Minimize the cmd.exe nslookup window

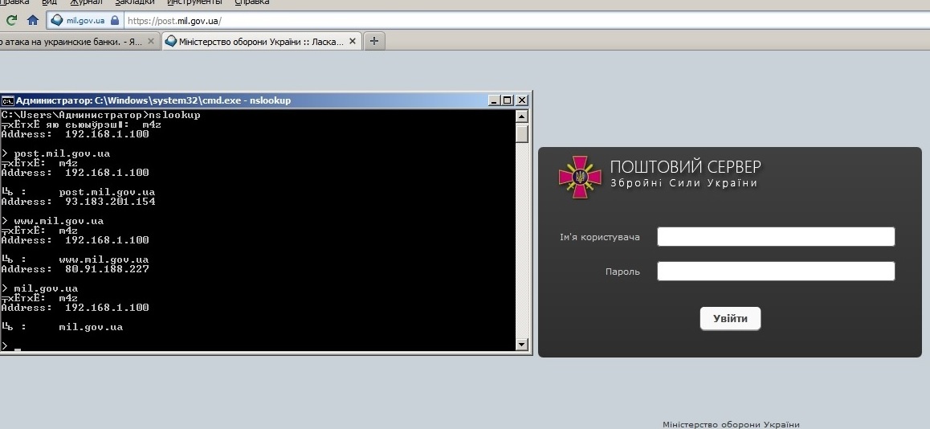pyautogui.click(x=494, y=100)
